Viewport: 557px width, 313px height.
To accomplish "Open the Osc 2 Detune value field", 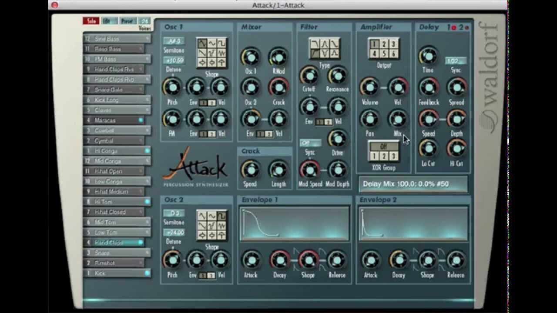I will [174, 233].
